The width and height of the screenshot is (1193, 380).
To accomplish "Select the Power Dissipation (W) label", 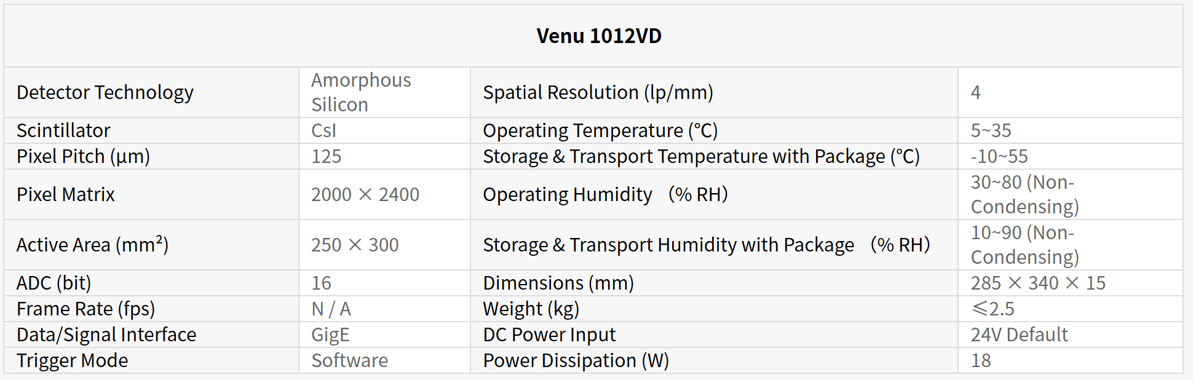I will 576,361.
